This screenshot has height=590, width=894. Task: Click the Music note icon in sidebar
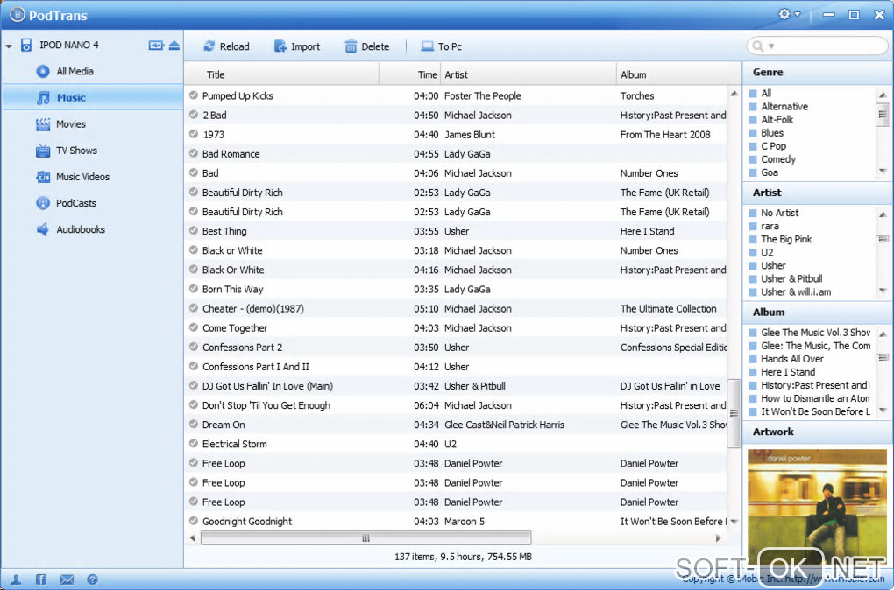[x=43, y=98]
